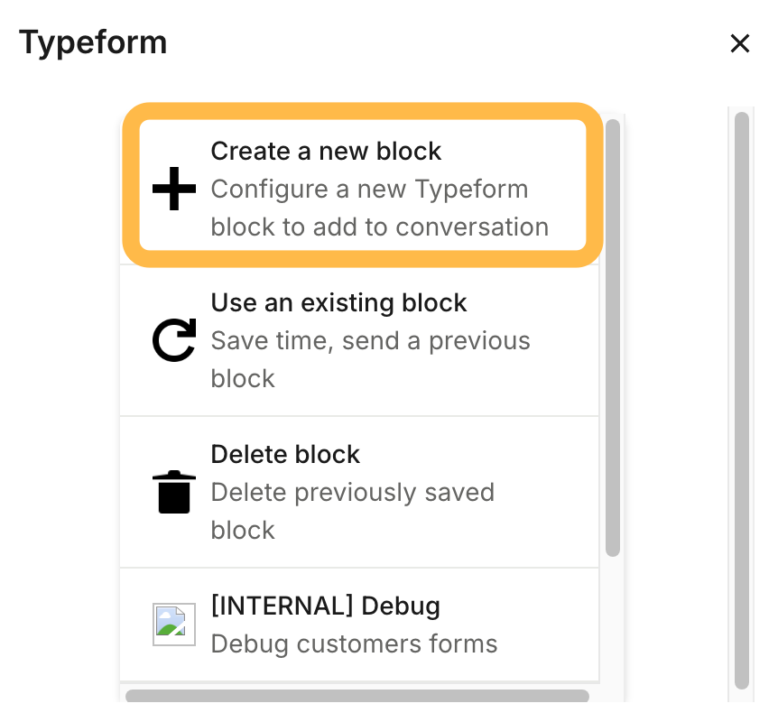Open the "[INTERNAL] Debug" entry

(x=325, y=606)
